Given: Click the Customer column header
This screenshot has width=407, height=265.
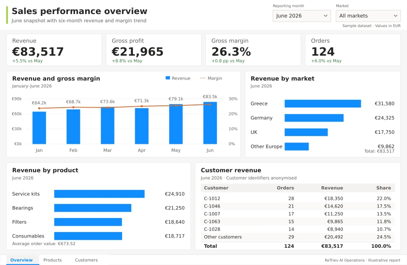Looking at the screenshot, I should (216, 188).
